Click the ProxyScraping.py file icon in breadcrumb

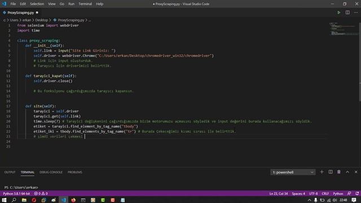(55, 20)
